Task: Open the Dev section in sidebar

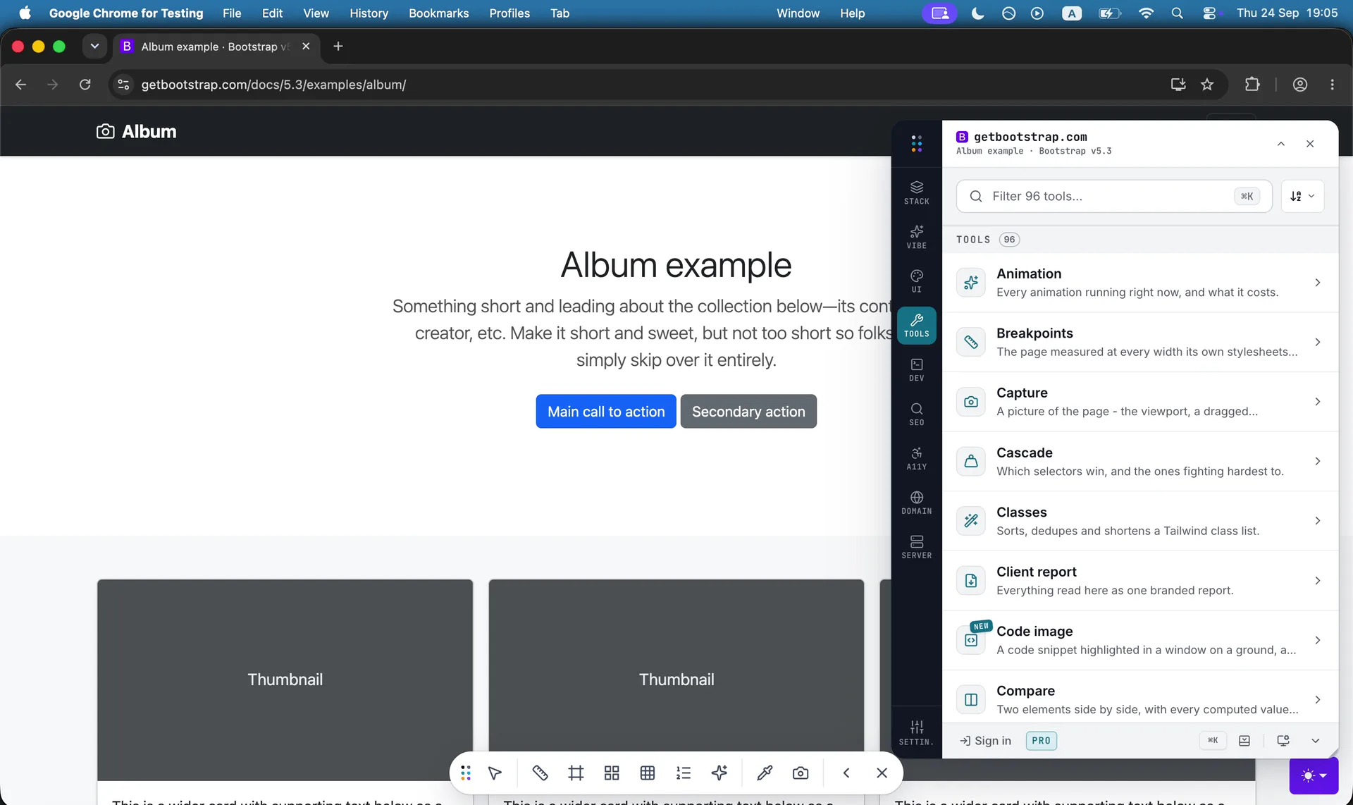Action: (916, 370)
